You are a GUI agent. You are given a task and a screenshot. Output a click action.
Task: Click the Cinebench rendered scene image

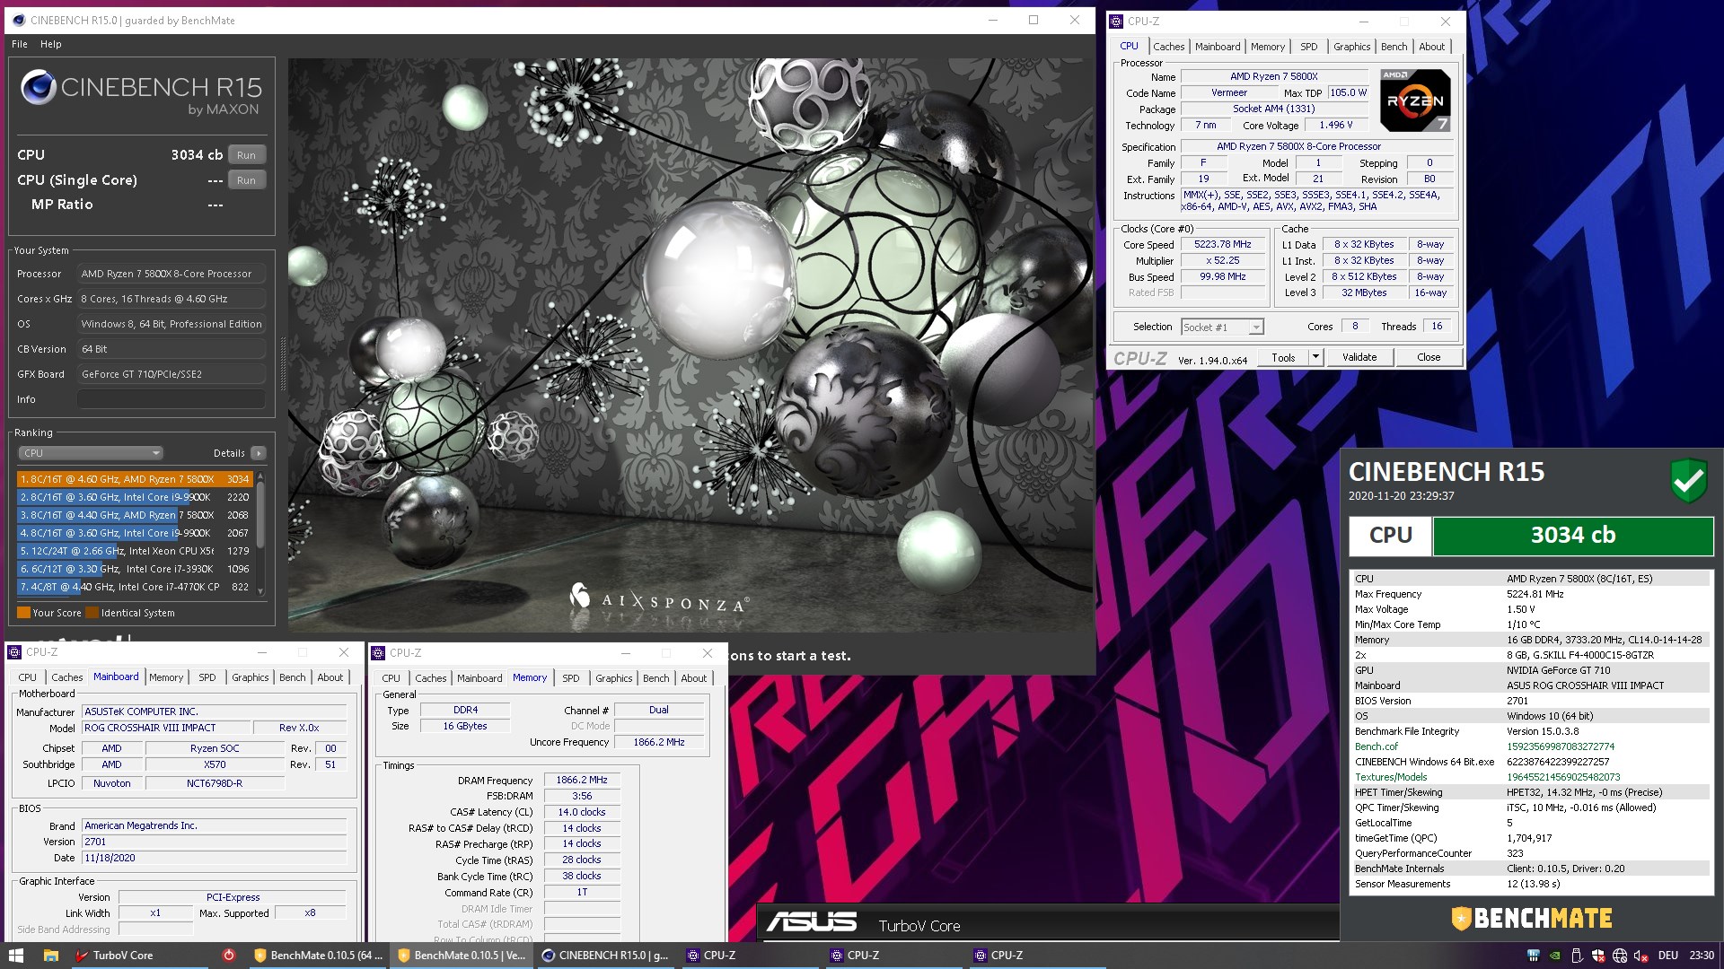(x=690, y=345)
